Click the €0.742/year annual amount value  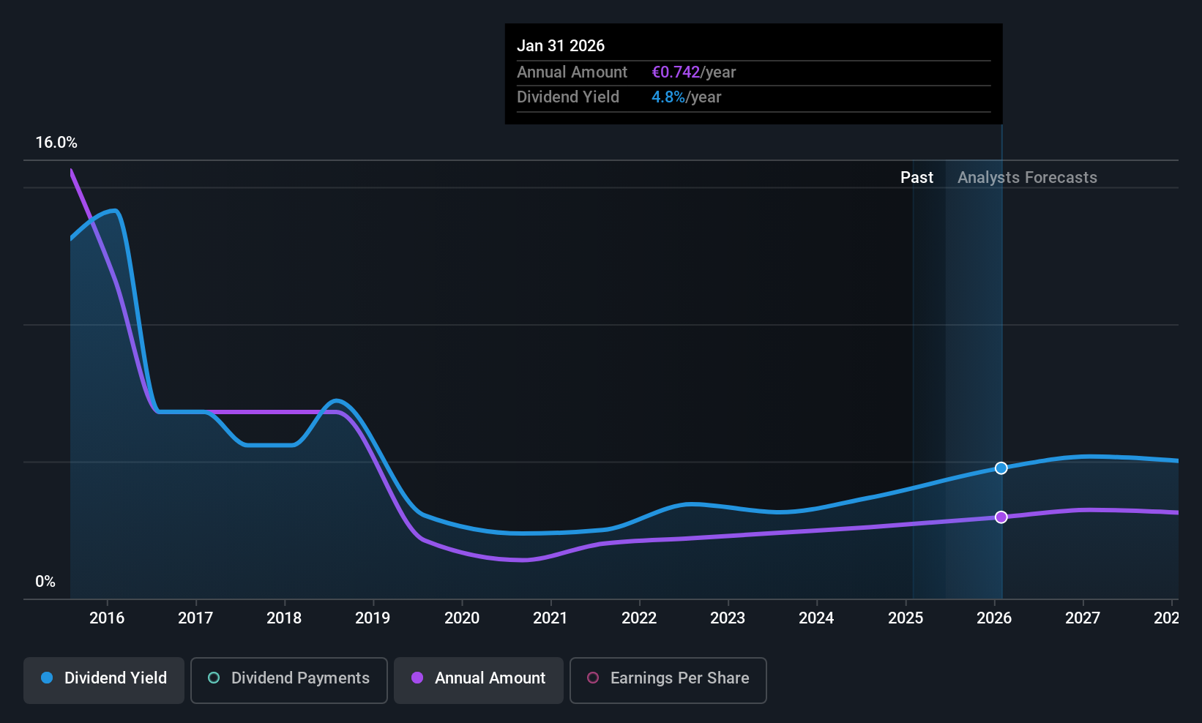[693, 72]
